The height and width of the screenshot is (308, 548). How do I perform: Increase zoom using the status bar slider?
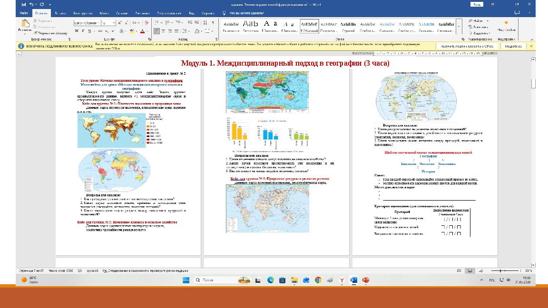[520, 270]
